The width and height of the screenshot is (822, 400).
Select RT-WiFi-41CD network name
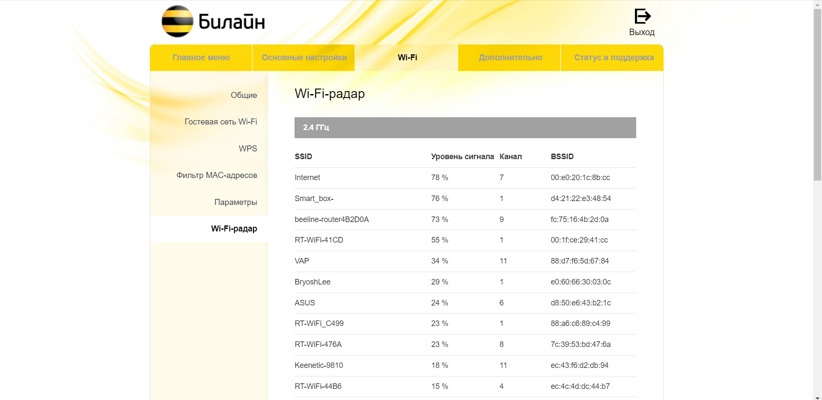coord(319,240)
